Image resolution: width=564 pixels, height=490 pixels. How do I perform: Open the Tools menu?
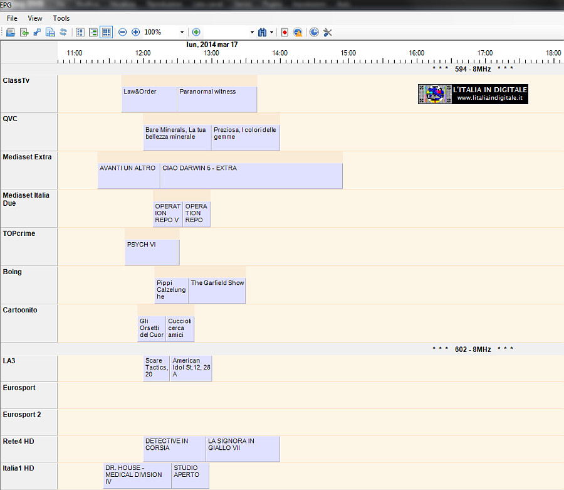[x=61, y=18]
